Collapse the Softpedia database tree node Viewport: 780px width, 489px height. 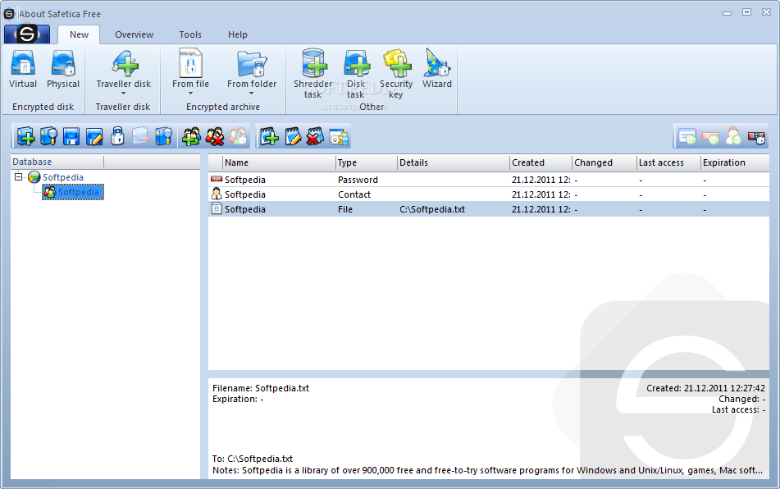pyautogui.click(x=18, y=176)
